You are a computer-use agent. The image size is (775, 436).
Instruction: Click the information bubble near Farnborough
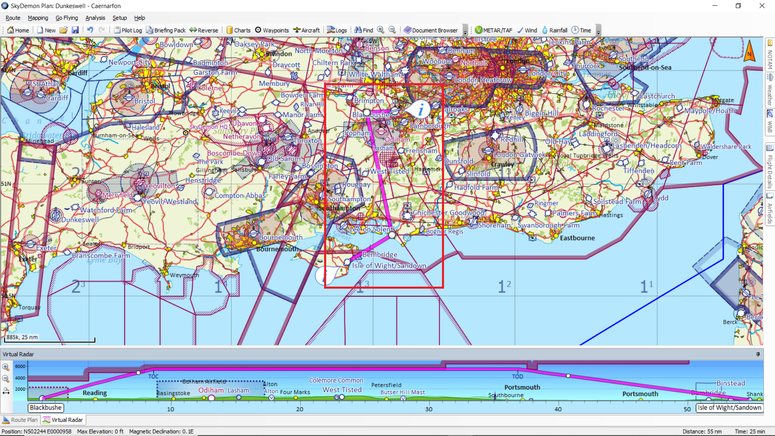tap(420, 109)
